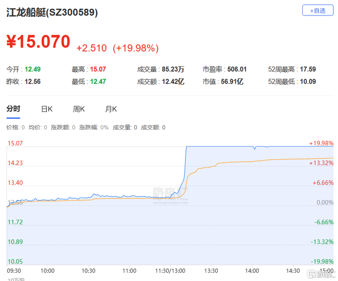Click 成交额 value 12.42亿
Viewport: 338px width, 281px height.
(173, 82)
